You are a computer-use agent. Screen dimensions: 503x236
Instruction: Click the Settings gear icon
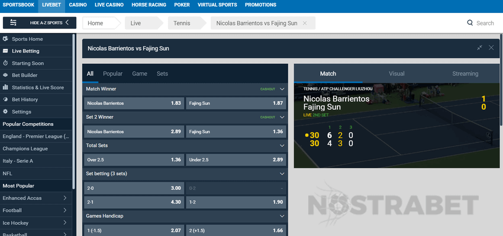click(5, 112)
